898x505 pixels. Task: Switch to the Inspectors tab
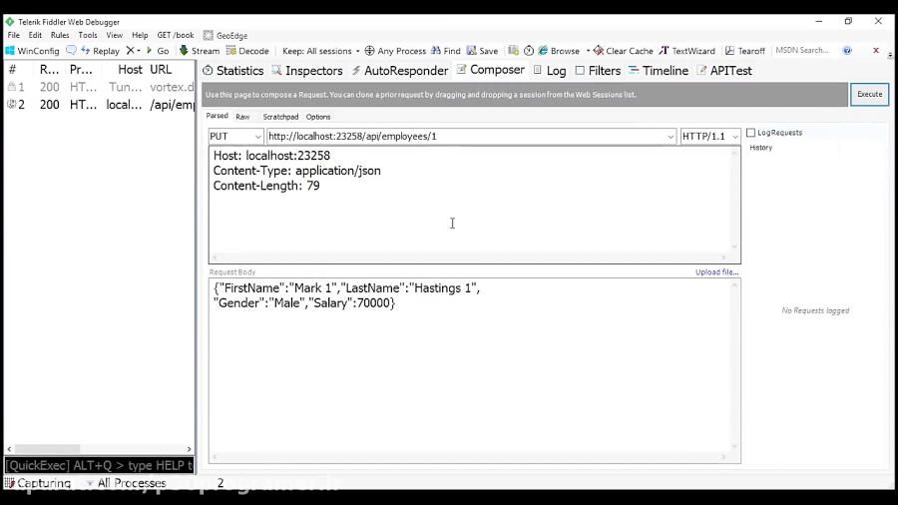(307, 71)
